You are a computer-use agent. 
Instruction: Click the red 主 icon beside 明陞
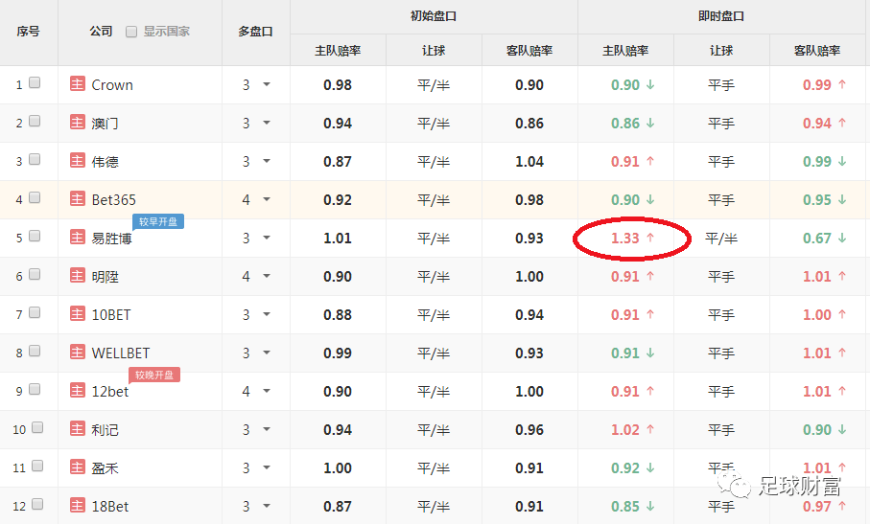[77, 275]
